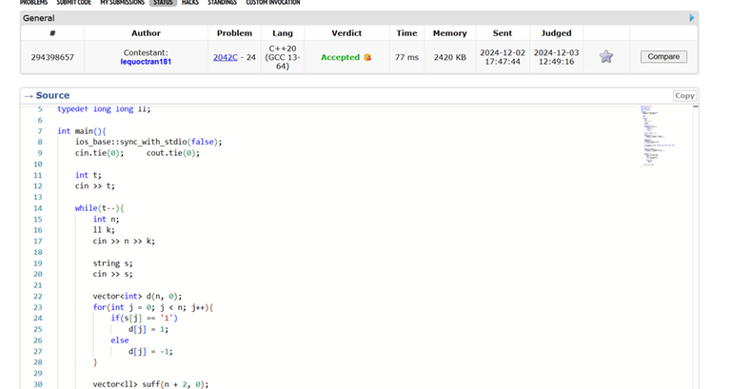This screenshot has height=389, width=731.
Task: Open the HACKS tab
Action: point(190,3)
